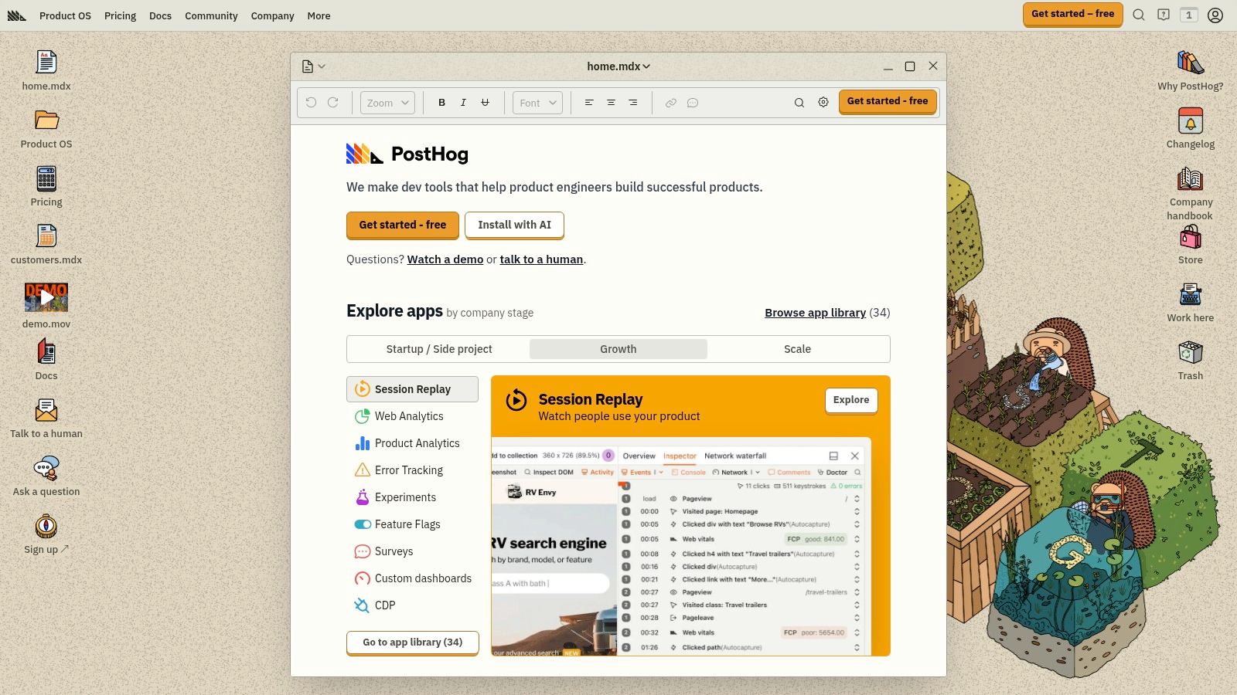Viewport: 1237px width, 695px height.
Task: Open the Docs menu in top bar
Action: 160,15
